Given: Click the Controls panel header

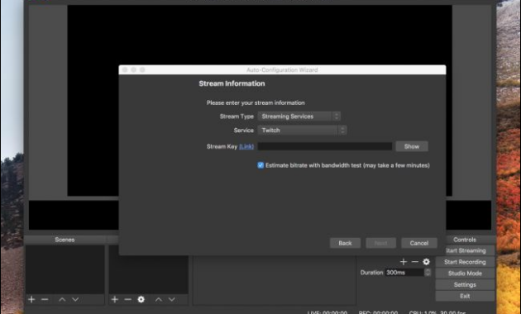Looking at the screenshot, I should [x=465, y=240].
